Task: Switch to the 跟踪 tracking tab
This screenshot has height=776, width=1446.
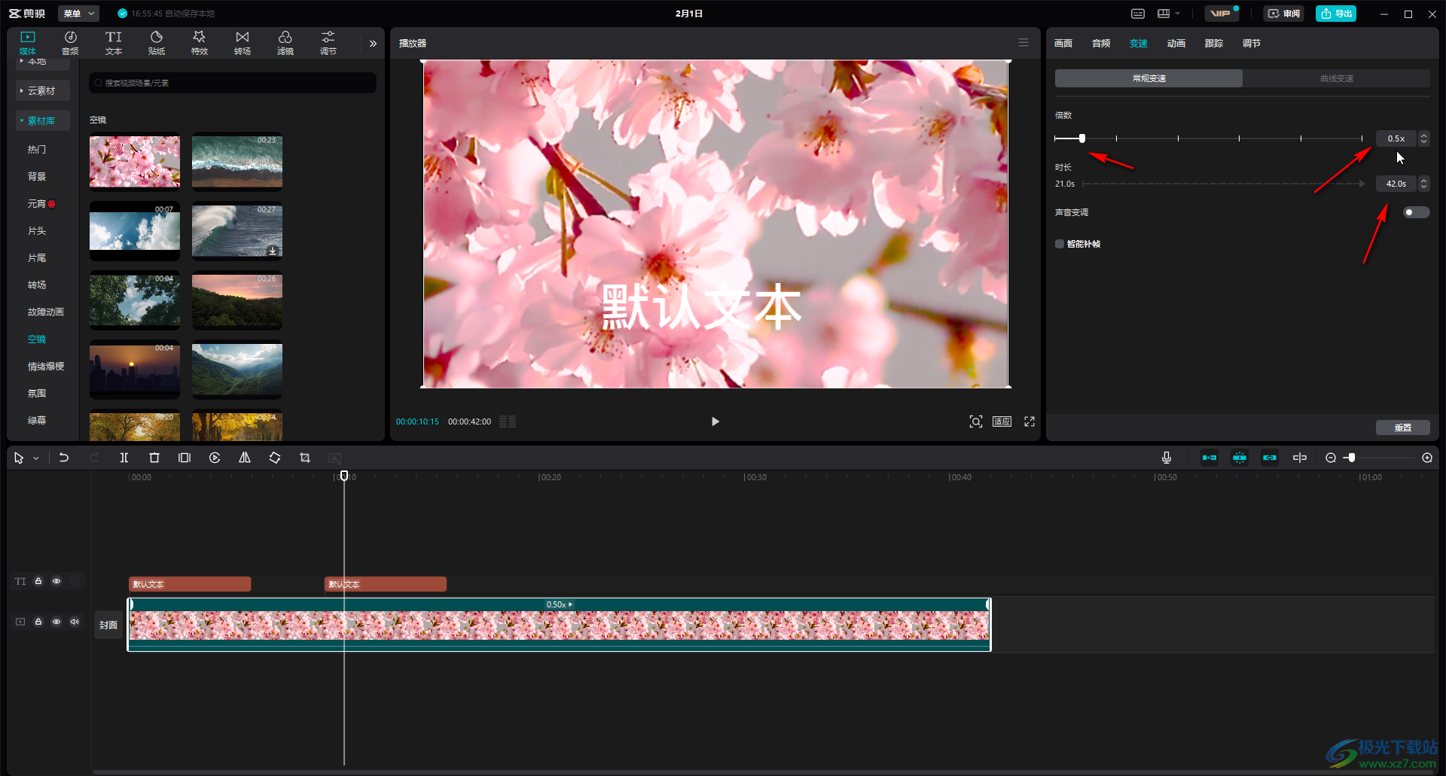Action: (x=1214, y=44)
